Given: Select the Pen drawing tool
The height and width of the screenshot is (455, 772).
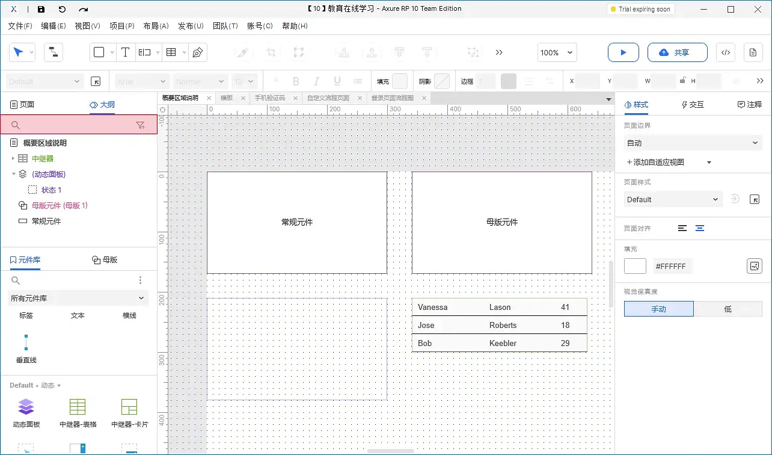Looking at the screenshot, I should [x=197, y=52].
